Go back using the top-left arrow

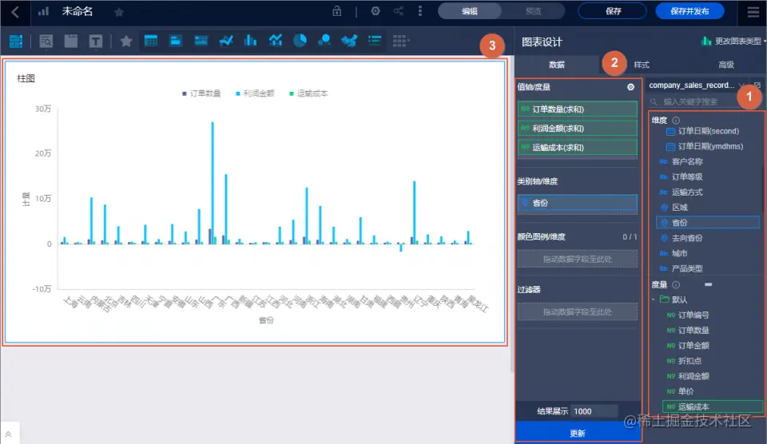15,12
